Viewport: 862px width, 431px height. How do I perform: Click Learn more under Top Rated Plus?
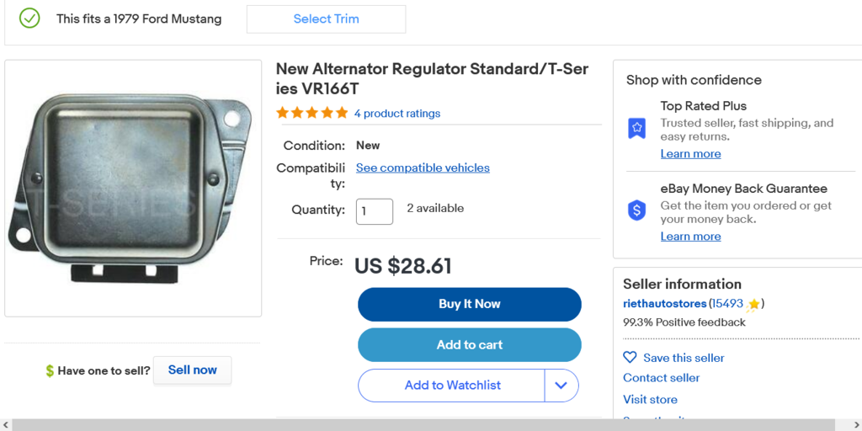(x=690, y=154)
